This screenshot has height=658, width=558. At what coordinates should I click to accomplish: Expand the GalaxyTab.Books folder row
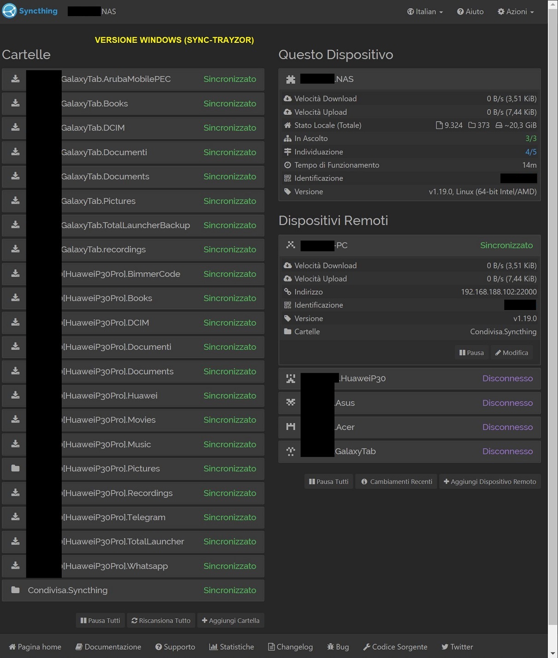pos(133,104)
